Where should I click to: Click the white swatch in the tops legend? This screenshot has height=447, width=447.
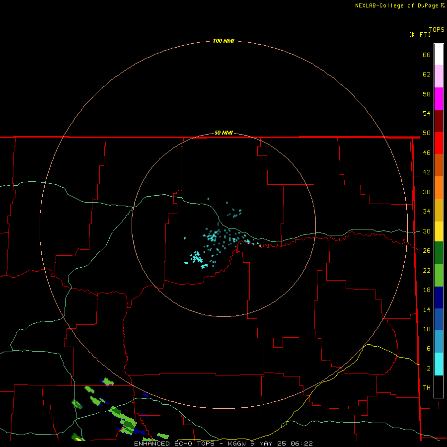point(439,55)
